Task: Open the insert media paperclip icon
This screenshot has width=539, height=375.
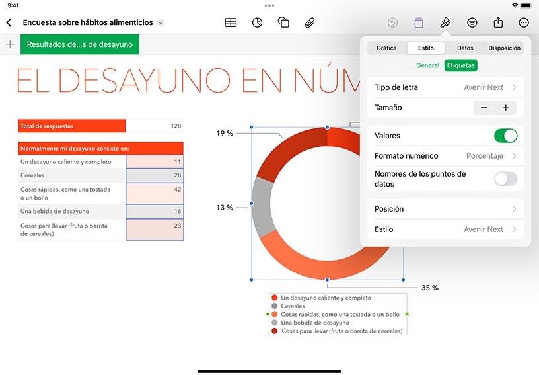Action: (x=310, y=22)
